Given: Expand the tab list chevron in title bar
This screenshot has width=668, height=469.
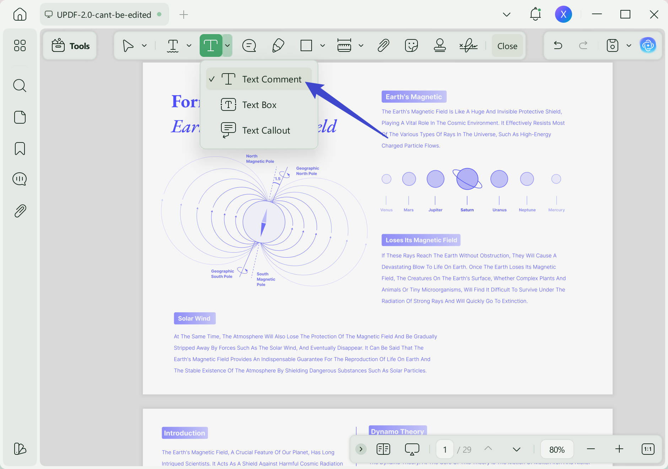Looking at the screenshot, I should 507,15.
